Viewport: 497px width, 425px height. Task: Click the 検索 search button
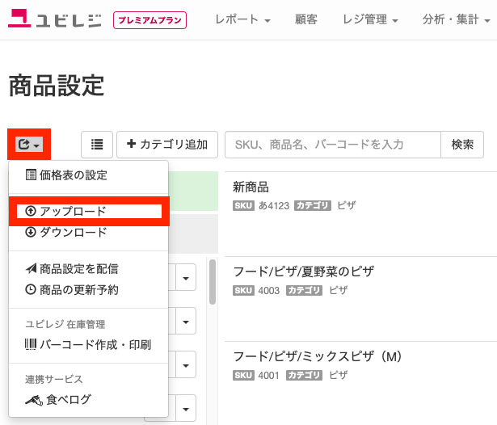(x=462, y=145)
